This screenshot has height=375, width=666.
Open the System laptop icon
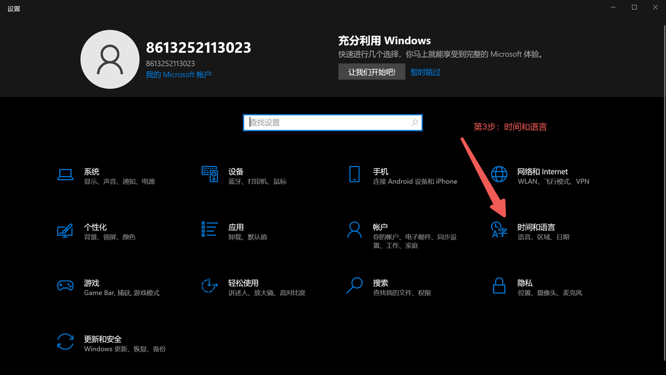pyautogui.click(x=65, y=175)
